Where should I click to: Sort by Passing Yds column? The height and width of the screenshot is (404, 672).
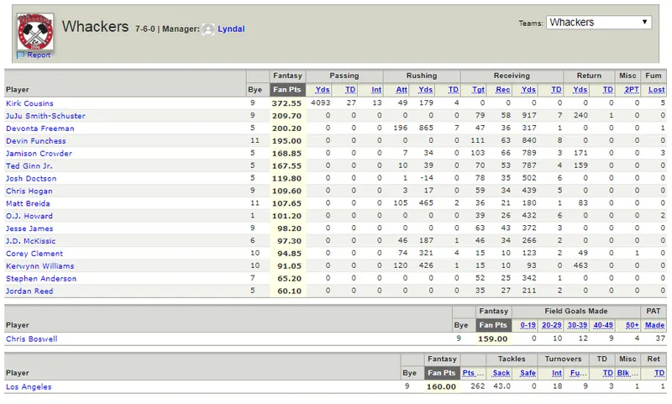point(323,90)
